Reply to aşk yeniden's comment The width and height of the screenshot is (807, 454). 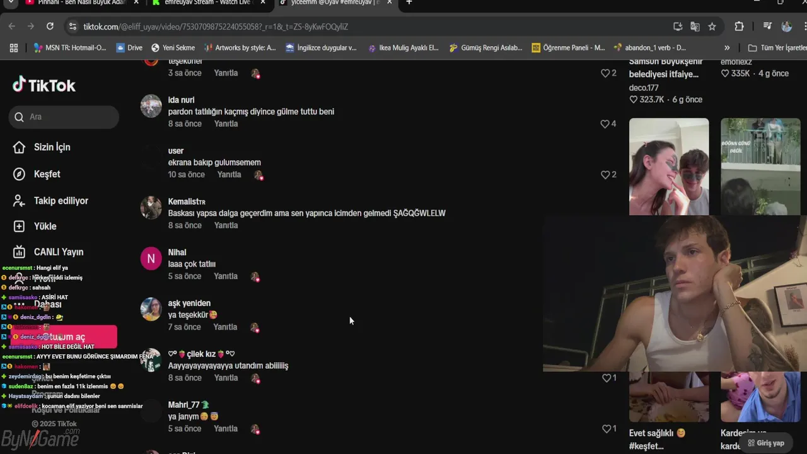[226, 327]
